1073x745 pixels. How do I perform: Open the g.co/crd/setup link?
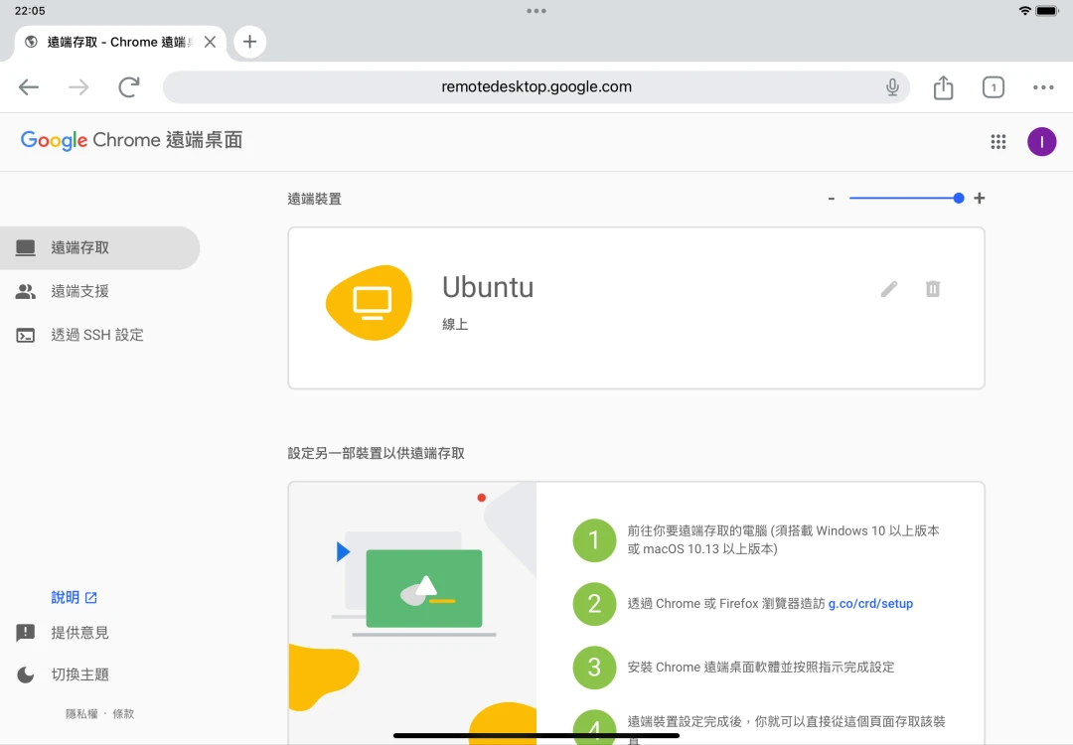tap(870, 604)
